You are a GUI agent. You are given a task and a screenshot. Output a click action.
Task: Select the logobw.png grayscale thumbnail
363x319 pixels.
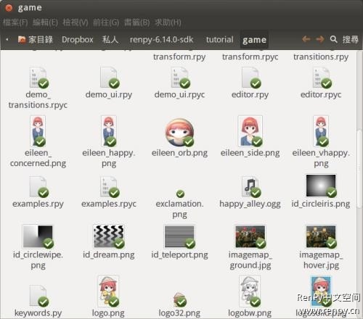click(x=250, y=291)
